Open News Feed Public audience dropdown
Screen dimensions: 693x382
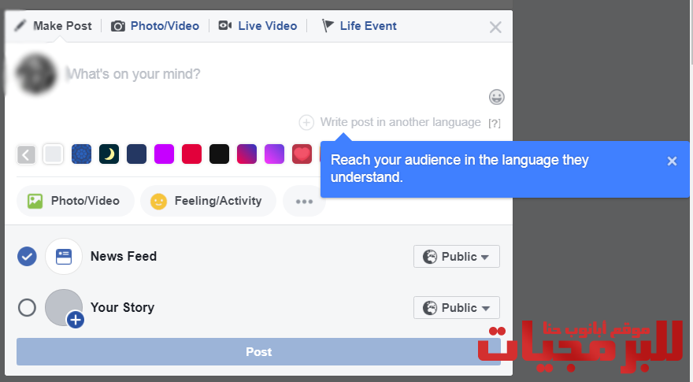(457, 257)
